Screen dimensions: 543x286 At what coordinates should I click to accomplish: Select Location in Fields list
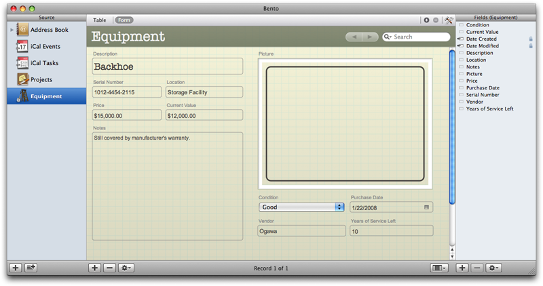[476, 60]
